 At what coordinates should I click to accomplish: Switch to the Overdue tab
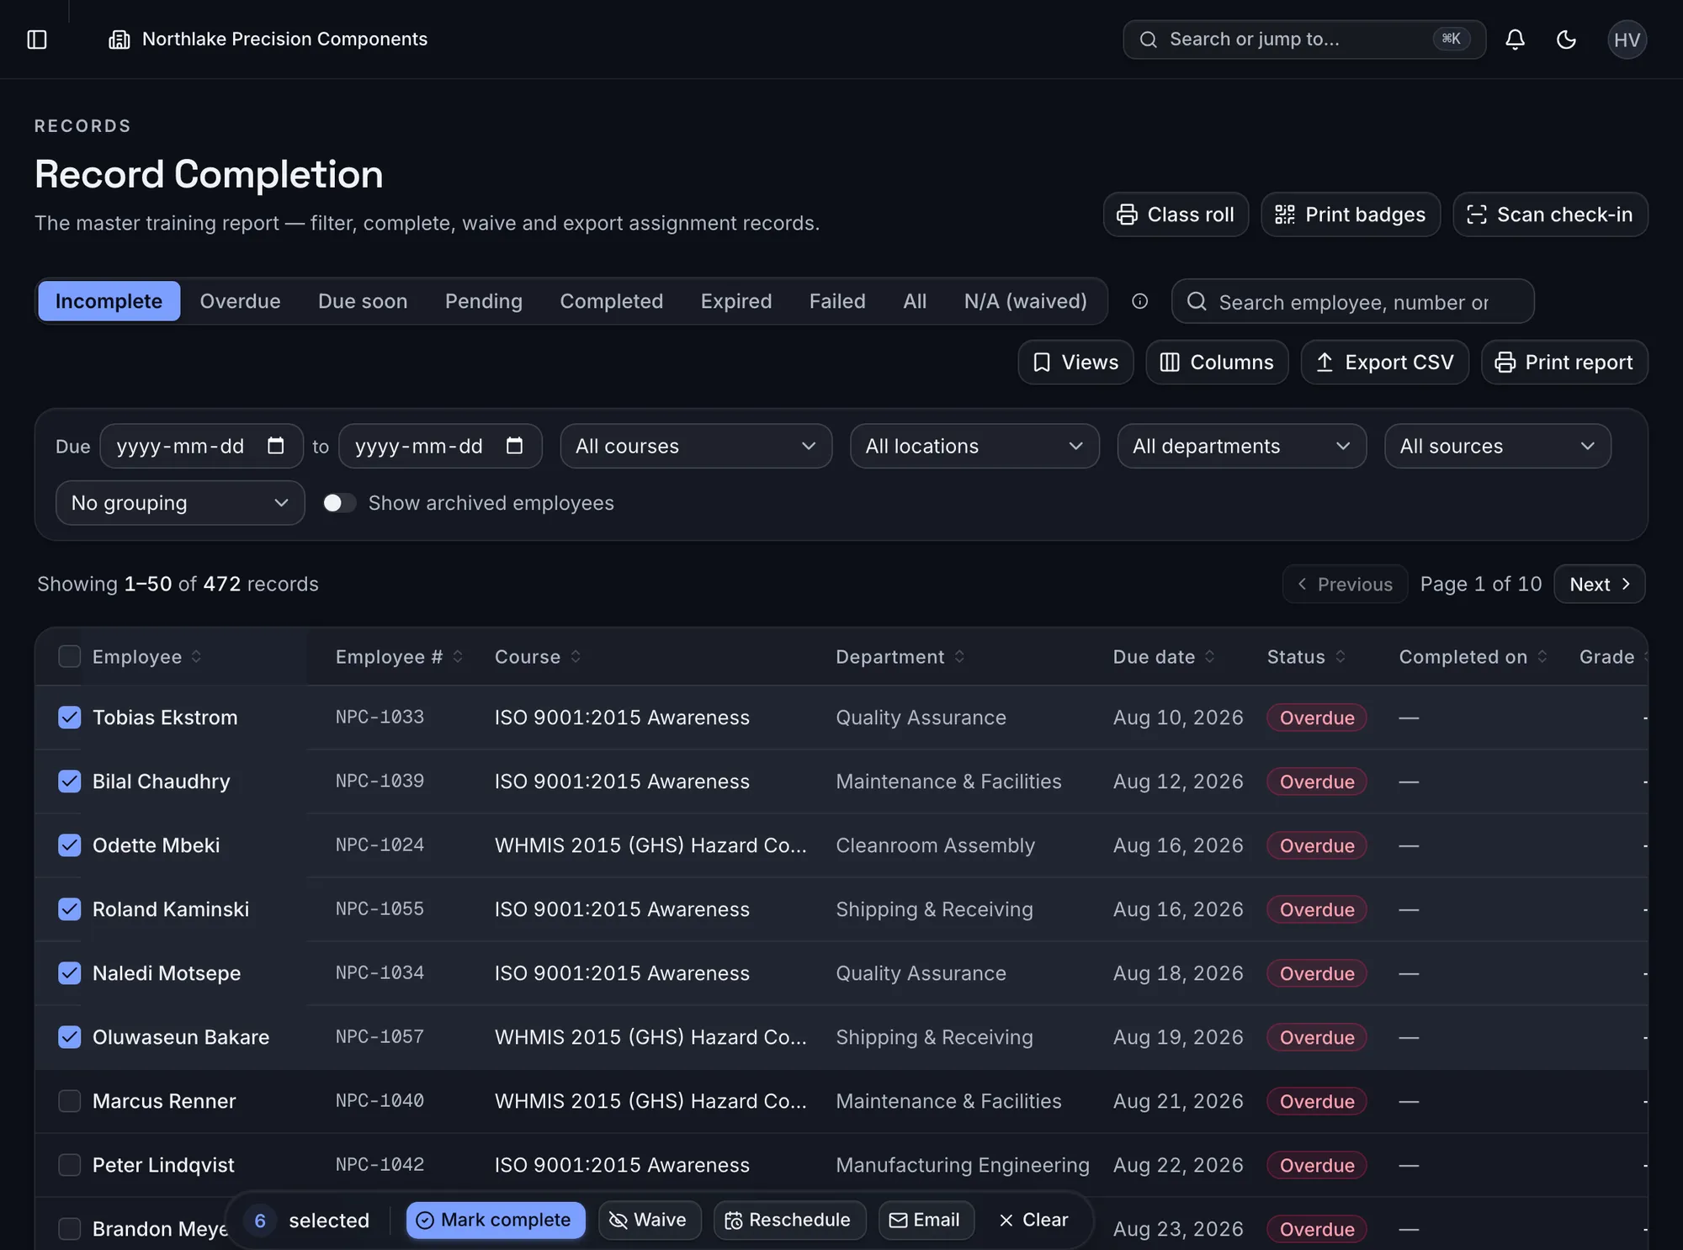pyautogui.click(x=240, y=301)
